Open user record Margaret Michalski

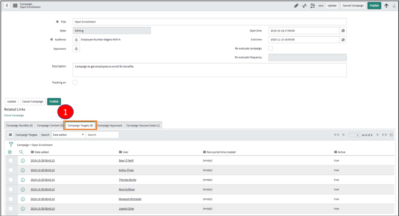point(130,199)
